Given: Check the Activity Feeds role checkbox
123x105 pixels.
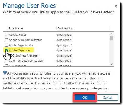Looking at the screenshot, I should tap(7, 35).
